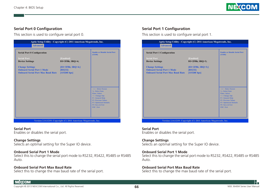Click the 'Enable or Disable Serial Port (COM)' help text in the Port 1 screen
Viewport: 273px width, 192px height.
point(232,53)
